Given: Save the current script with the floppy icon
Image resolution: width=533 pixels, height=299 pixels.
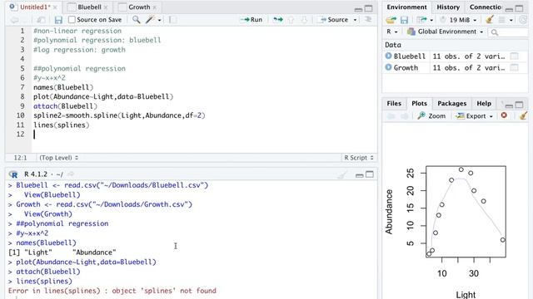Looking at the screenshot, I should click(x=58, y=20).
